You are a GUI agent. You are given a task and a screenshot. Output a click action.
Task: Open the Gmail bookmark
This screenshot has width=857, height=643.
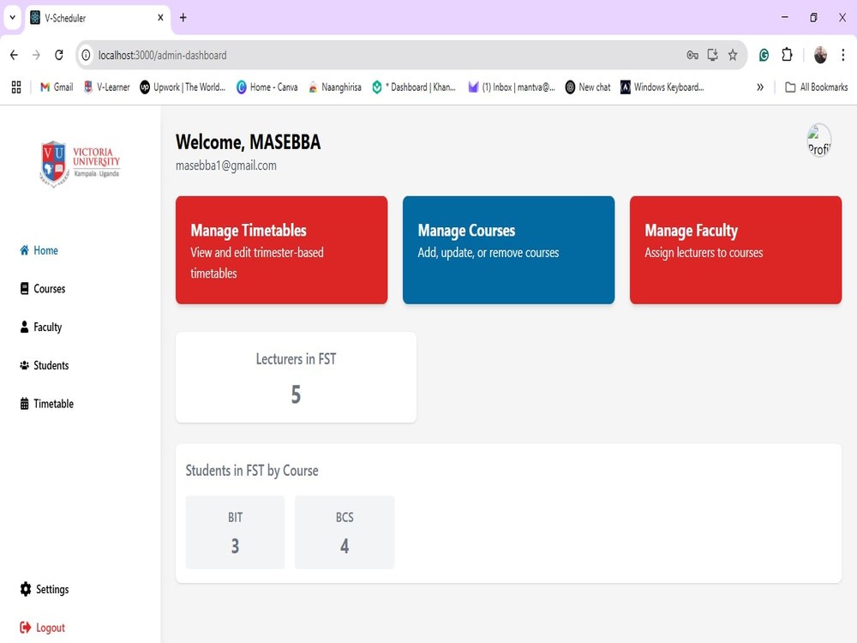click(x=57, y=87)
